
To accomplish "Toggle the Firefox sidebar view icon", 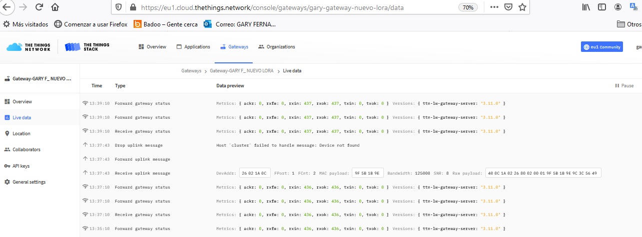I will tap(602, 7).
